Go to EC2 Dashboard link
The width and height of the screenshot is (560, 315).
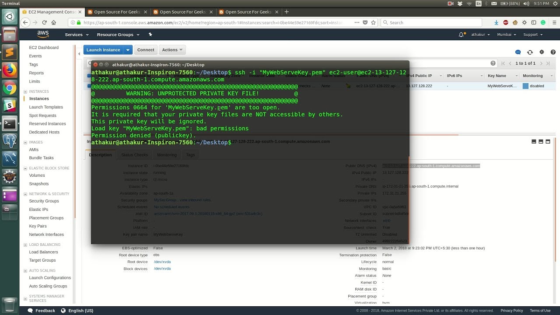pyautogui.click(x=44, y=48)
